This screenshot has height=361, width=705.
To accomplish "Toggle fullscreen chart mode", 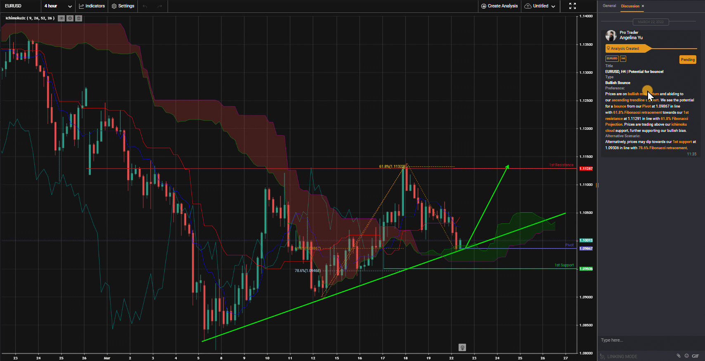I will [x=573, y=6].
